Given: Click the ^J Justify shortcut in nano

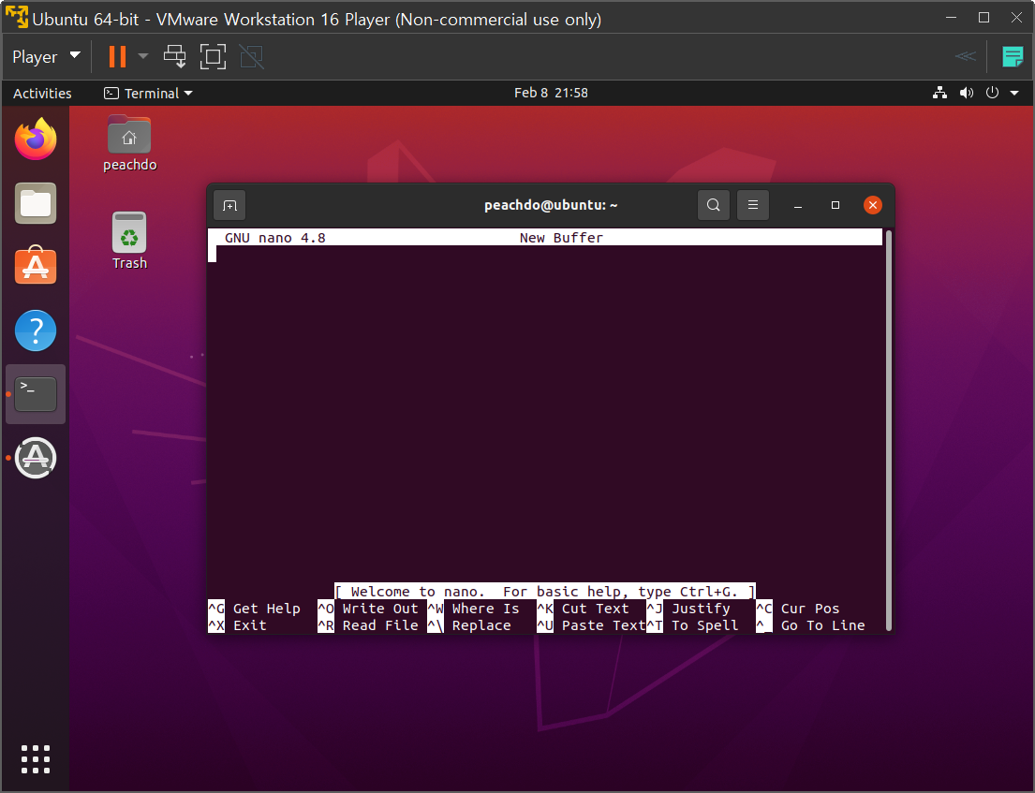Looking at the screenshot, I should tap(688, 609).
